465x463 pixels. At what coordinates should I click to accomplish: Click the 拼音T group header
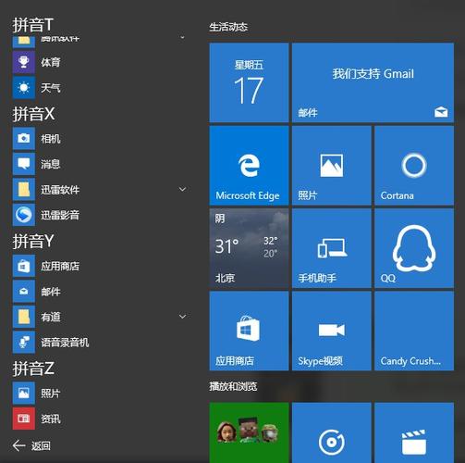(x=33, y=25)
